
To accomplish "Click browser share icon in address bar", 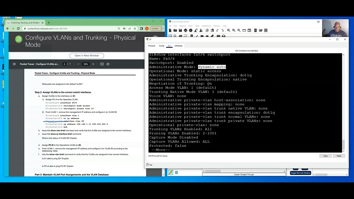I will click(129, 28).
